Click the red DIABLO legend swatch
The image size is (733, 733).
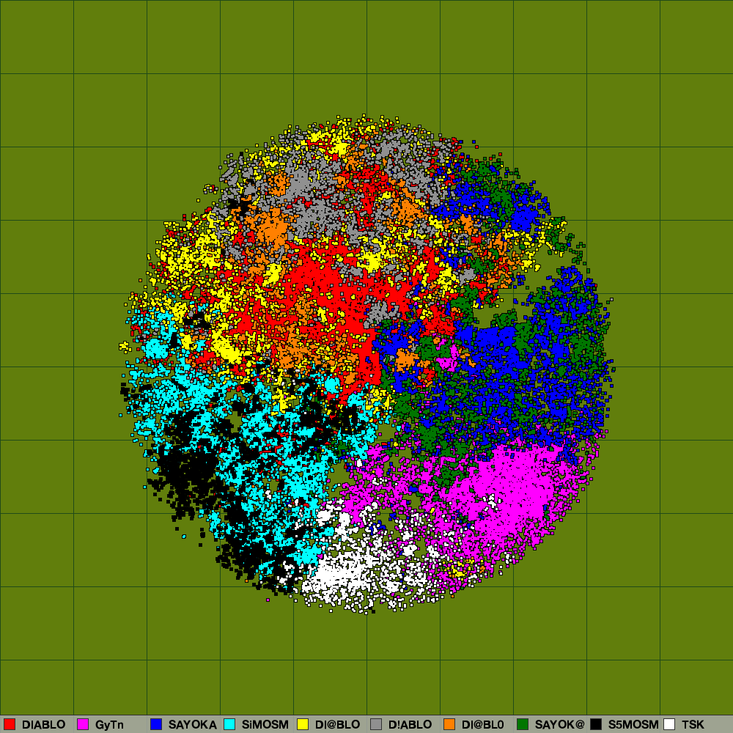click(10, 724)
